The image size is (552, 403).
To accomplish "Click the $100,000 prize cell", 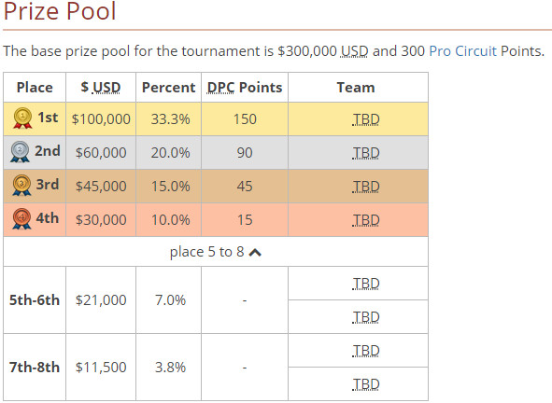I will [101, 118].
